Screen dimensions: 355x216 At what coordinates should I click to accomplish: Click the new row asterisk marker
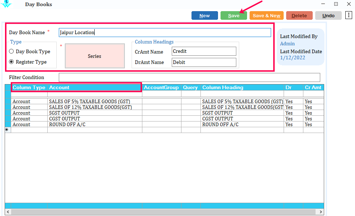(7, 130)
